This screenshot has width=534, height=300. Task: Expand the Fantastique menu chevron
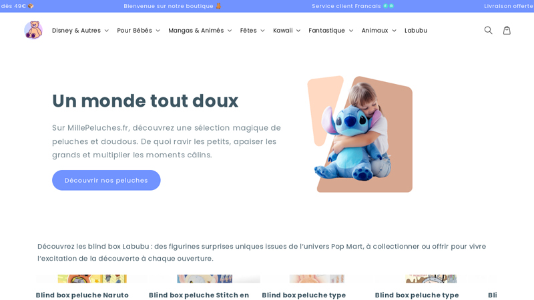[x=351, y=31]
